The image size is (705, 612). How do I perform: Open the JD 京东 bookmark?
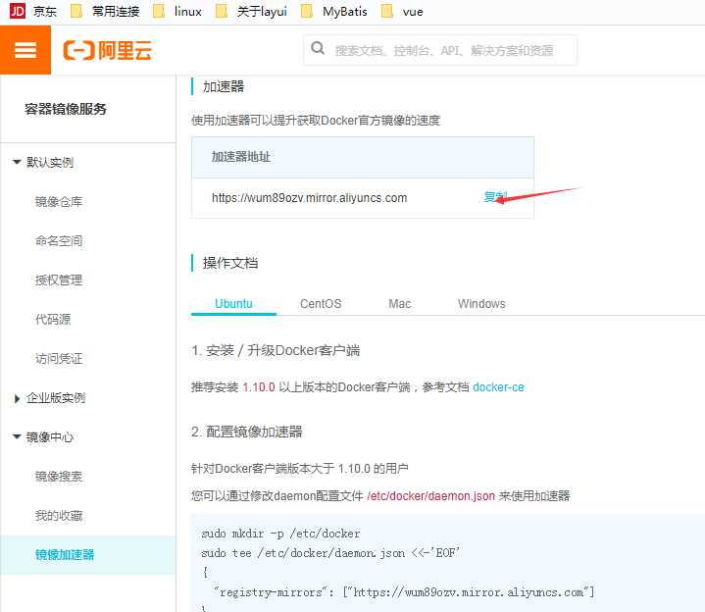[x=32, y=11]
